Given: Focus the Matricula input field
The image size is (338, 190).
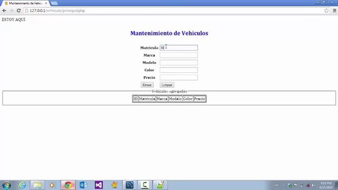Looking at the screenshot, I should (x=179, y=47).
